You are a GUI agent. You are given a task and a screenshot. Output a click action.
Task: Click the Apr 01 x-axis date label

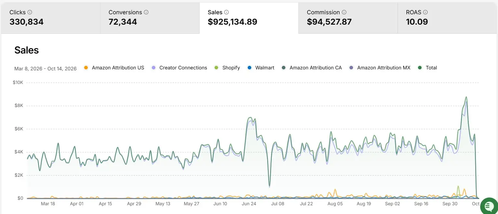[77, 204]
